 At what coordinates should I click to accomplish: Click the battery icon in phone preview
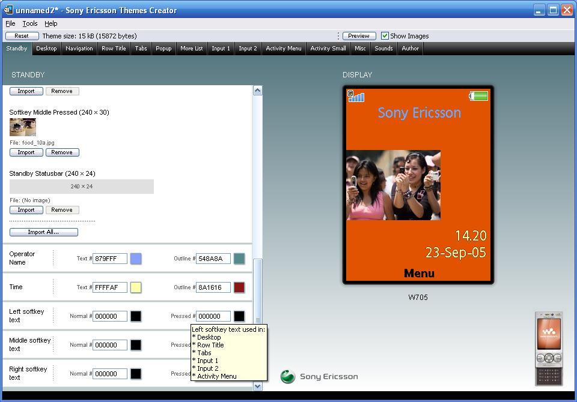[x=478, y=96]
